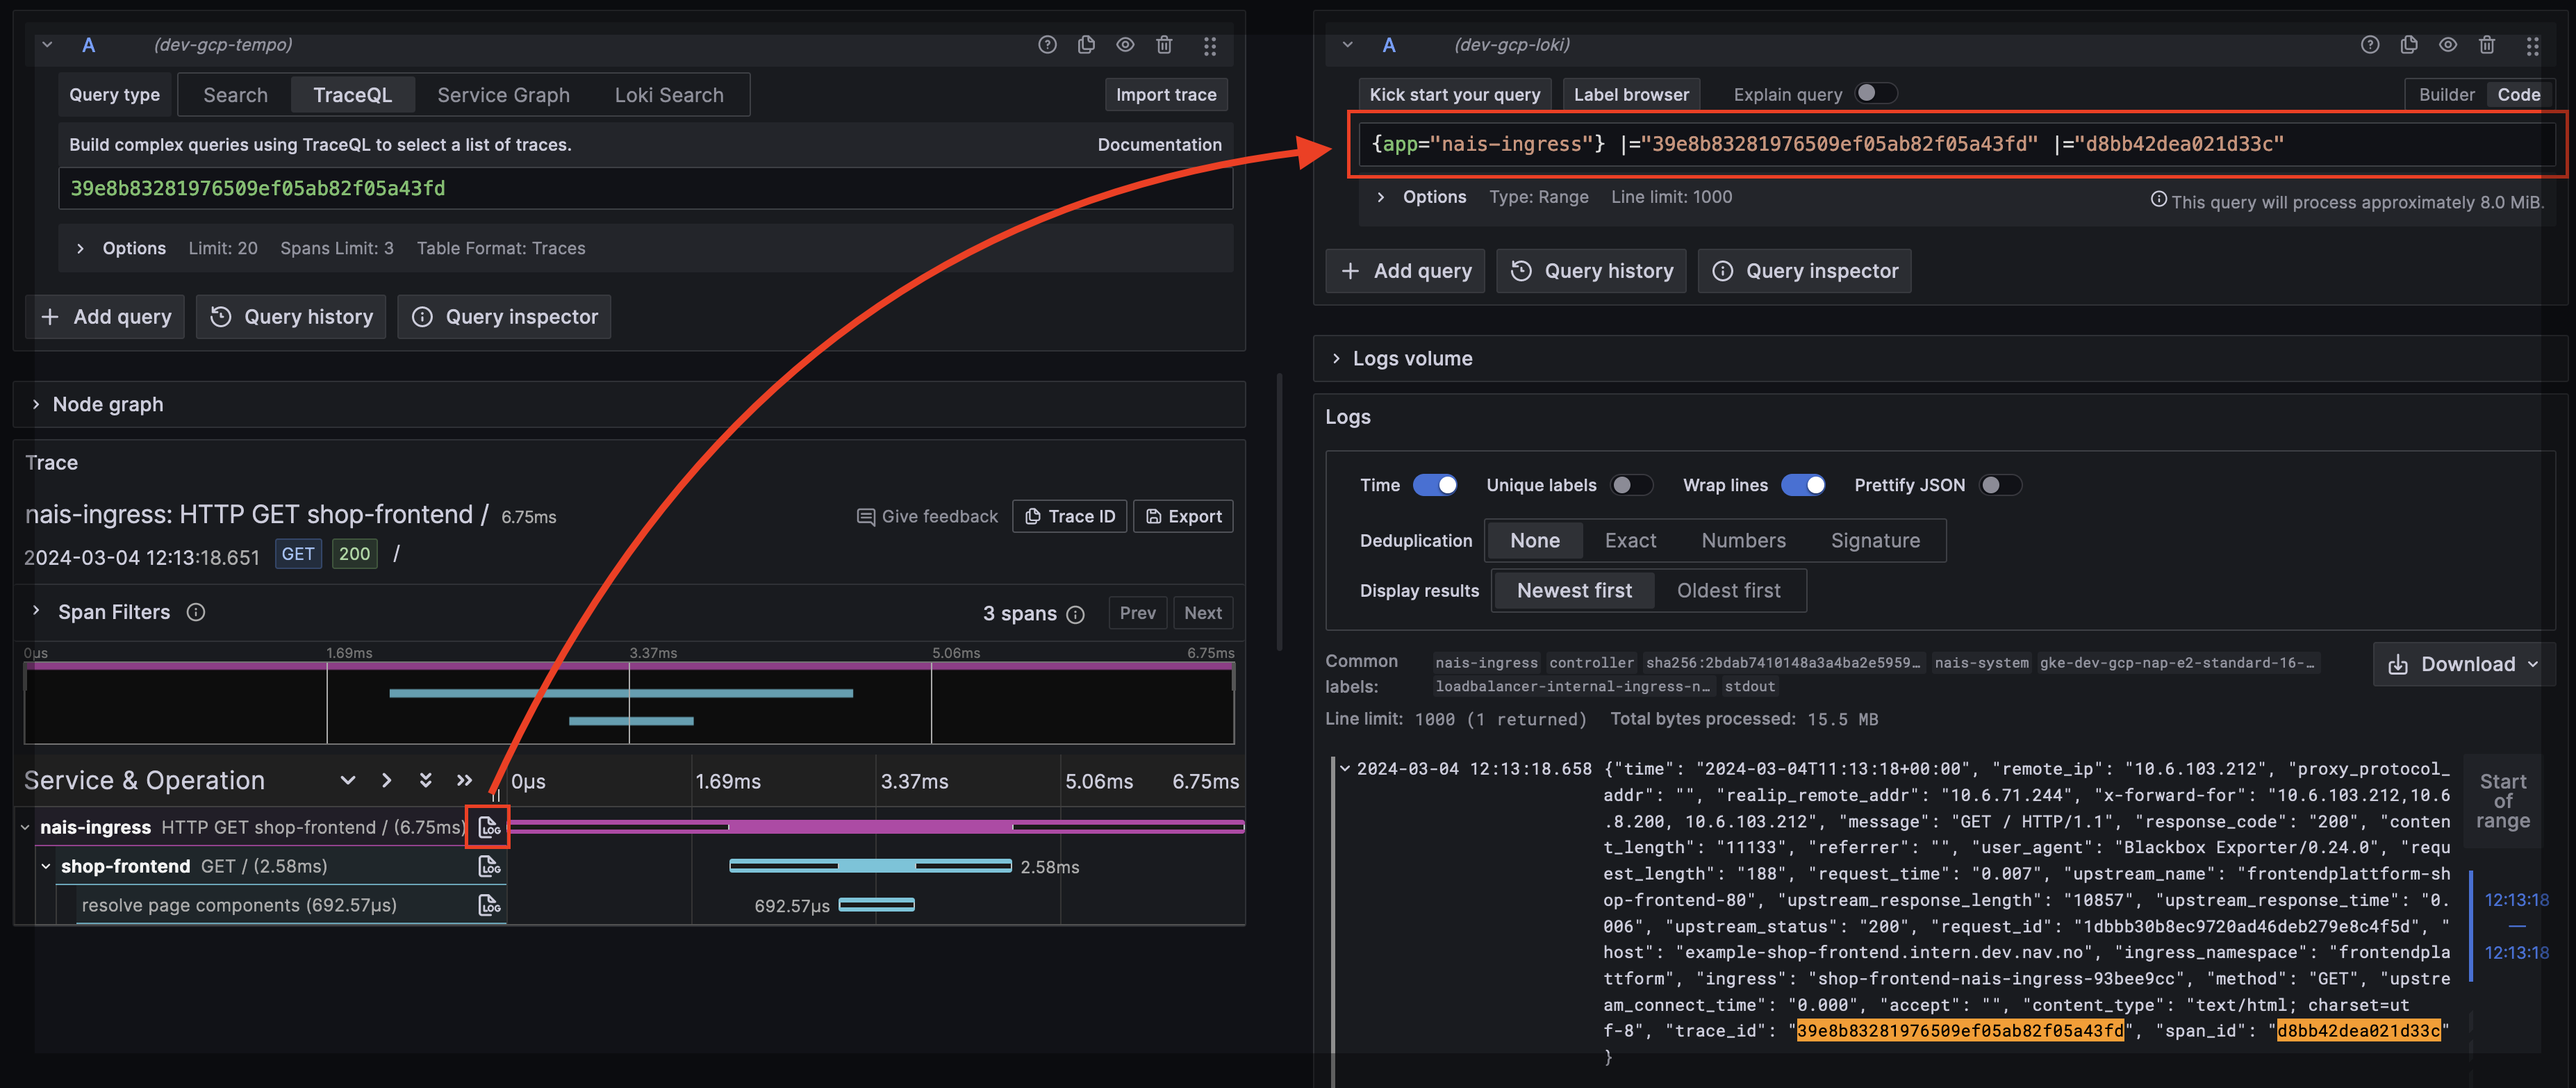The height and width of the screenshot is (1088, 2576).
Task: Hide the dev-gcp-loki query response
Action: 2448,45
